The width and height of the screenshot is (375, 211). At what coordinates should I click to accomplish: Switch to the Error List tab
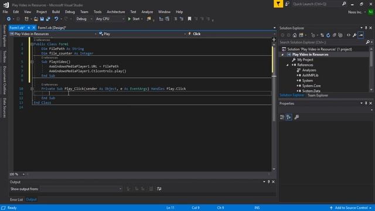pyautogui.click(x=16, y=199)
